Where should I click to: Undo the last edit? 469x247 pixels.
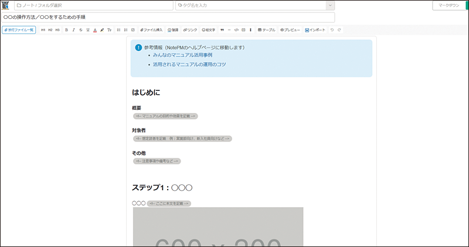332,29
